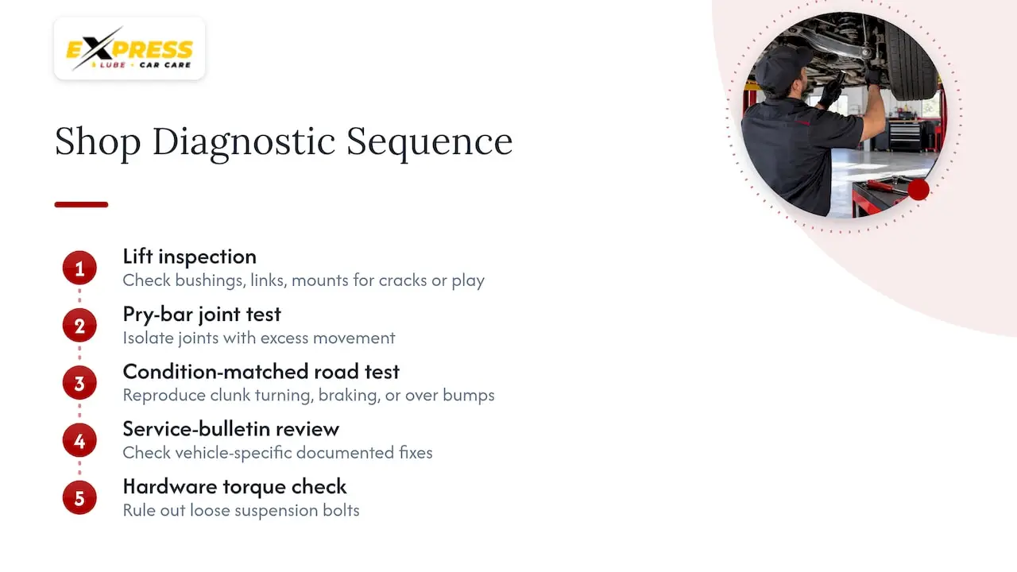1017x572 pixels.
Task: Click the red underline bar below title
Action: 81,204
